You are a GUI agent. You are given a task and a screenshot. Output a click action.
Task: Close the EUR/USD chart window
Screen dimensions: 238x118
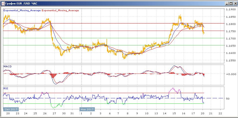point(235,3)
